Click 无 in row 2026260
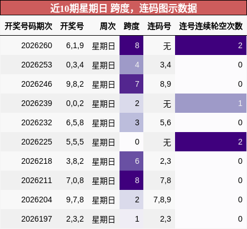 pos(167,46)
